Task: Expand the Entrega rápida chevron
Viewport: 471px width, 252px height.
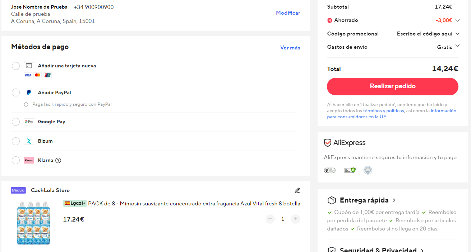Action: (x=394, y=200)
